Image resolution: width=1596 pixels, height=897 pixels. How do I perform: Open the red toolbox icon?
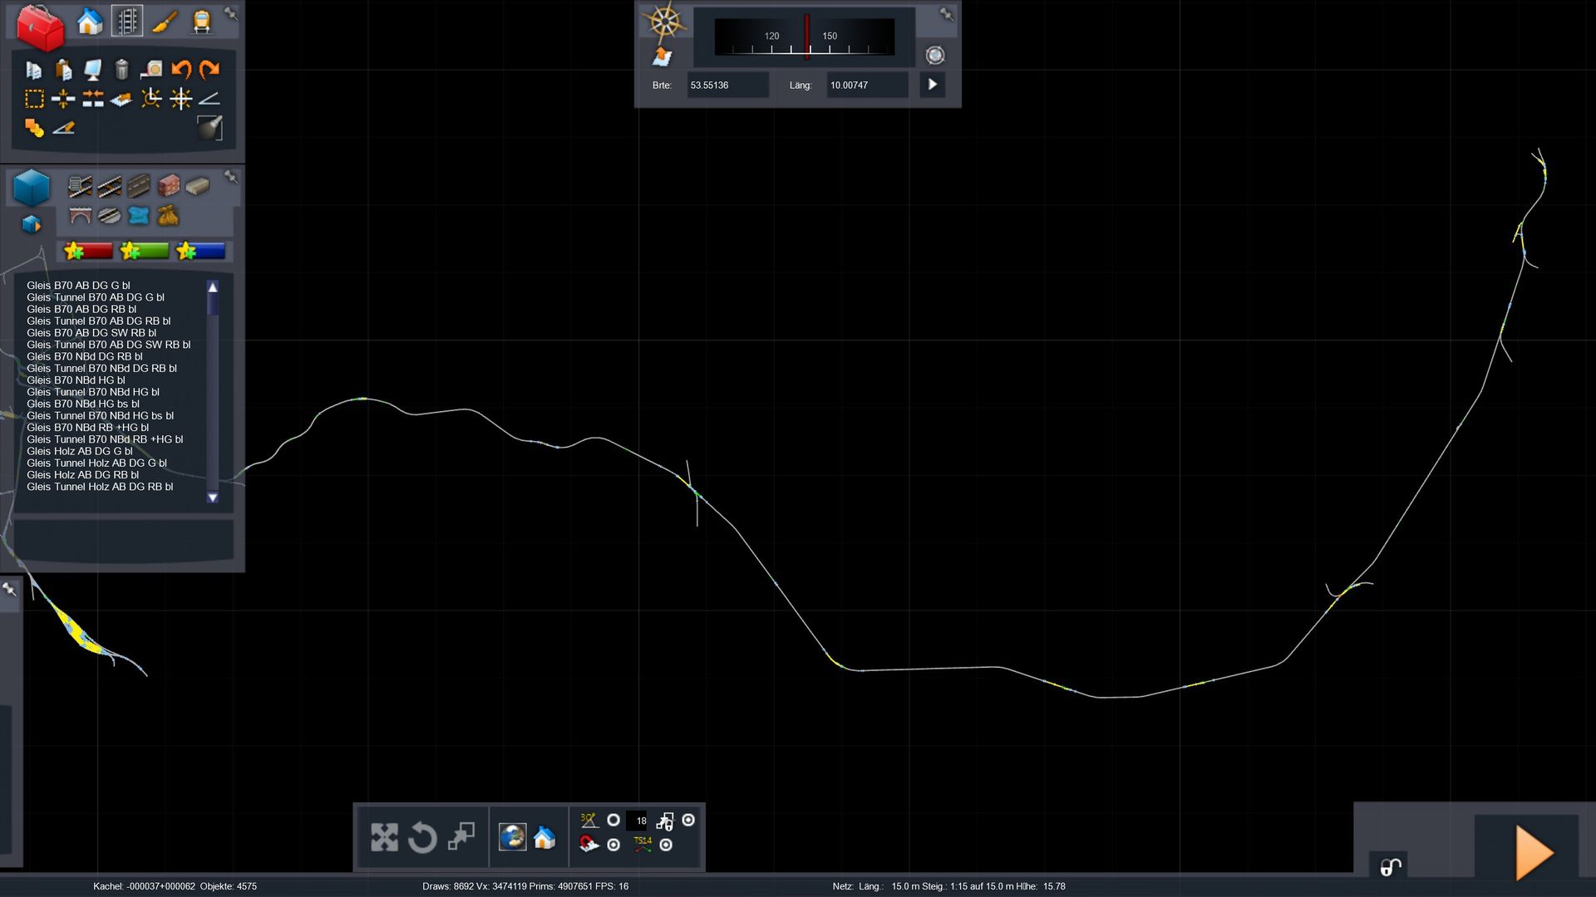click(40, 27)
